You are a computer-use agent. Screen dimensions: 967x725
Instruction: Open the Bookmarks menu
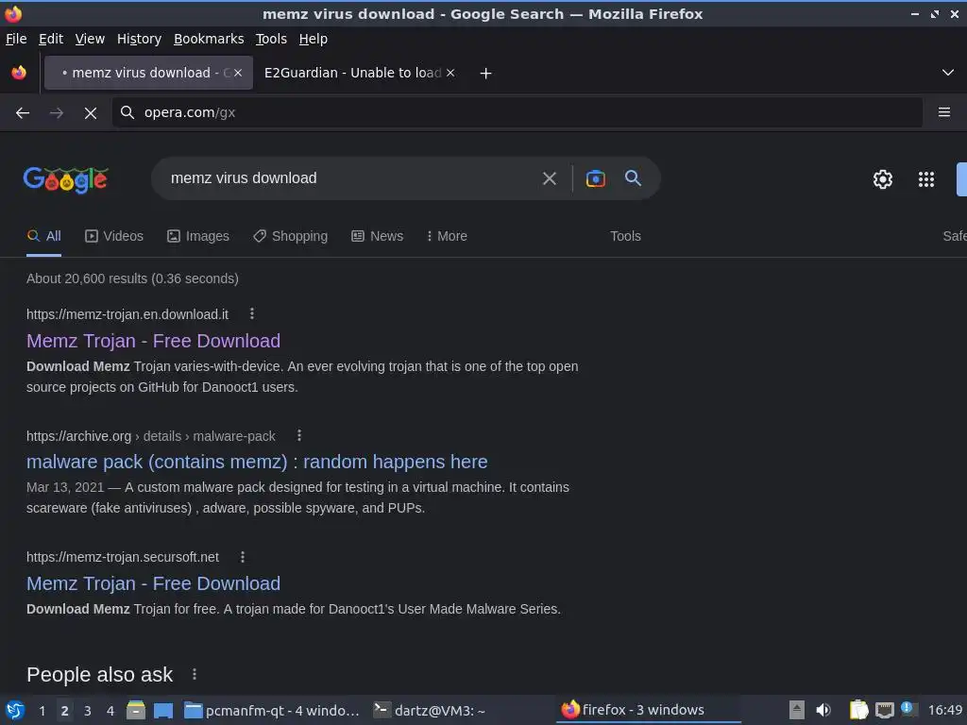click(x=209, y=39)
